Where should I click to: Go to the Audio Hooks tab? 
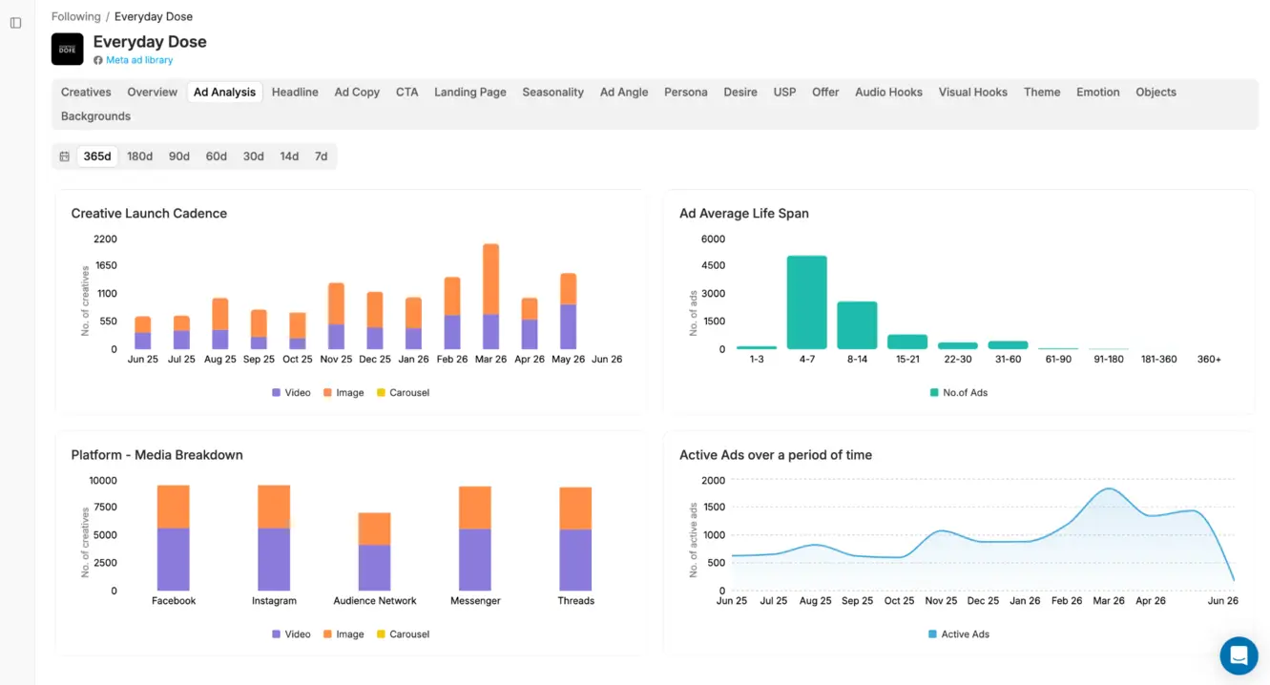888,93
